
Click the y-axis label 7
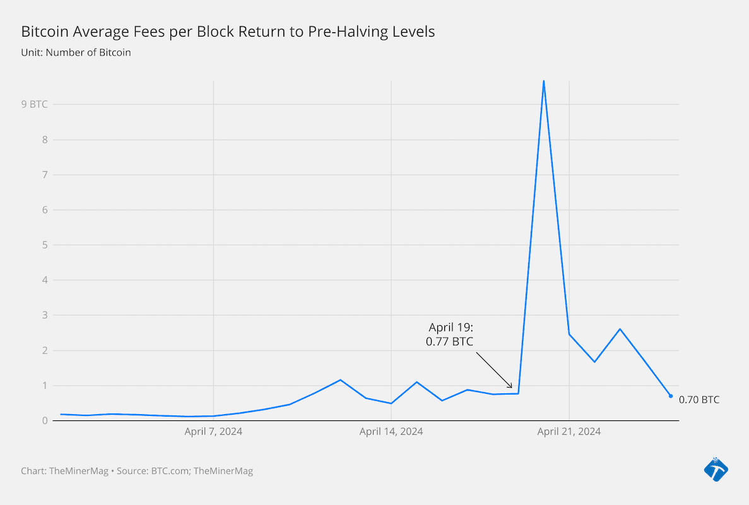coord(45,175)
